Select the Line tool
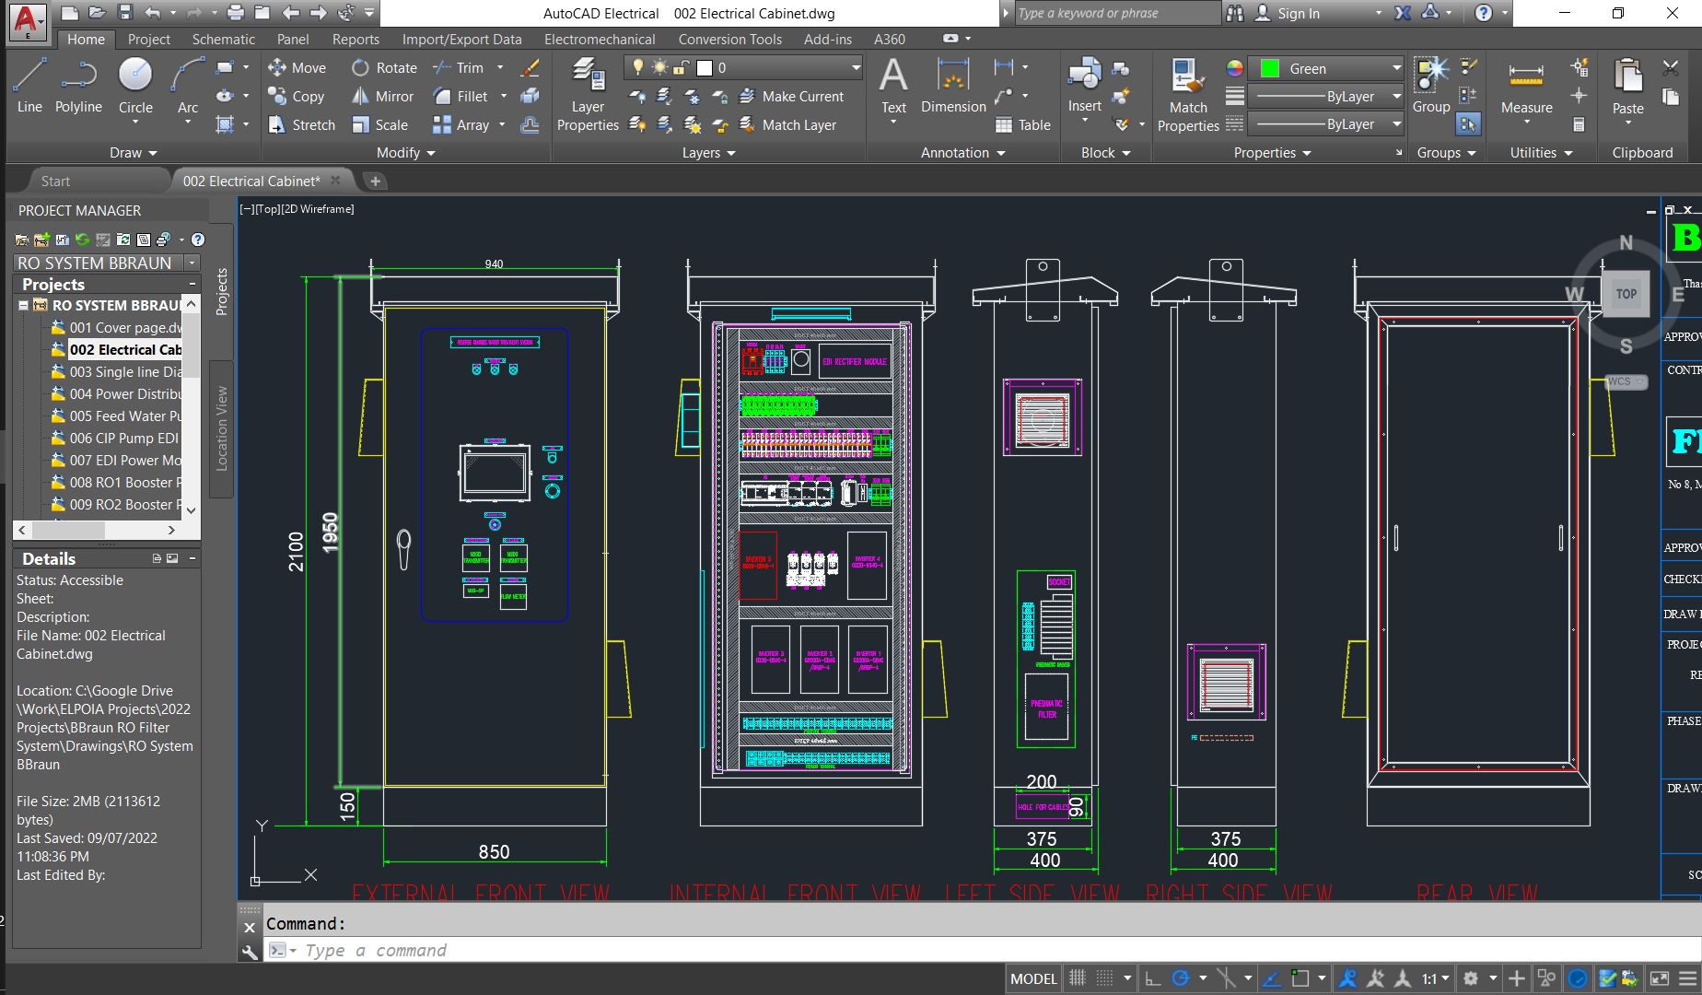Viewport: 1702px width, 995px height. point(29,88)
